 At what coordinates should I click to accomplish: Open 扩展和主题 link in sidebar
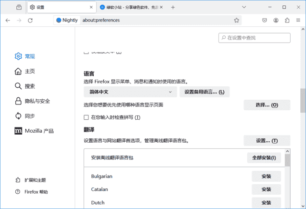pos(35,180)
